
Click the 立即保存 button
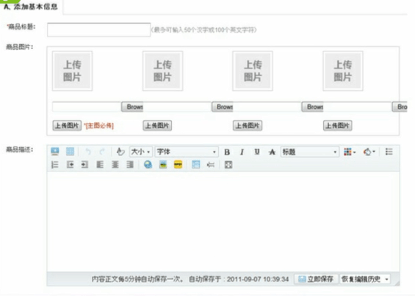[x=316, y=279]
